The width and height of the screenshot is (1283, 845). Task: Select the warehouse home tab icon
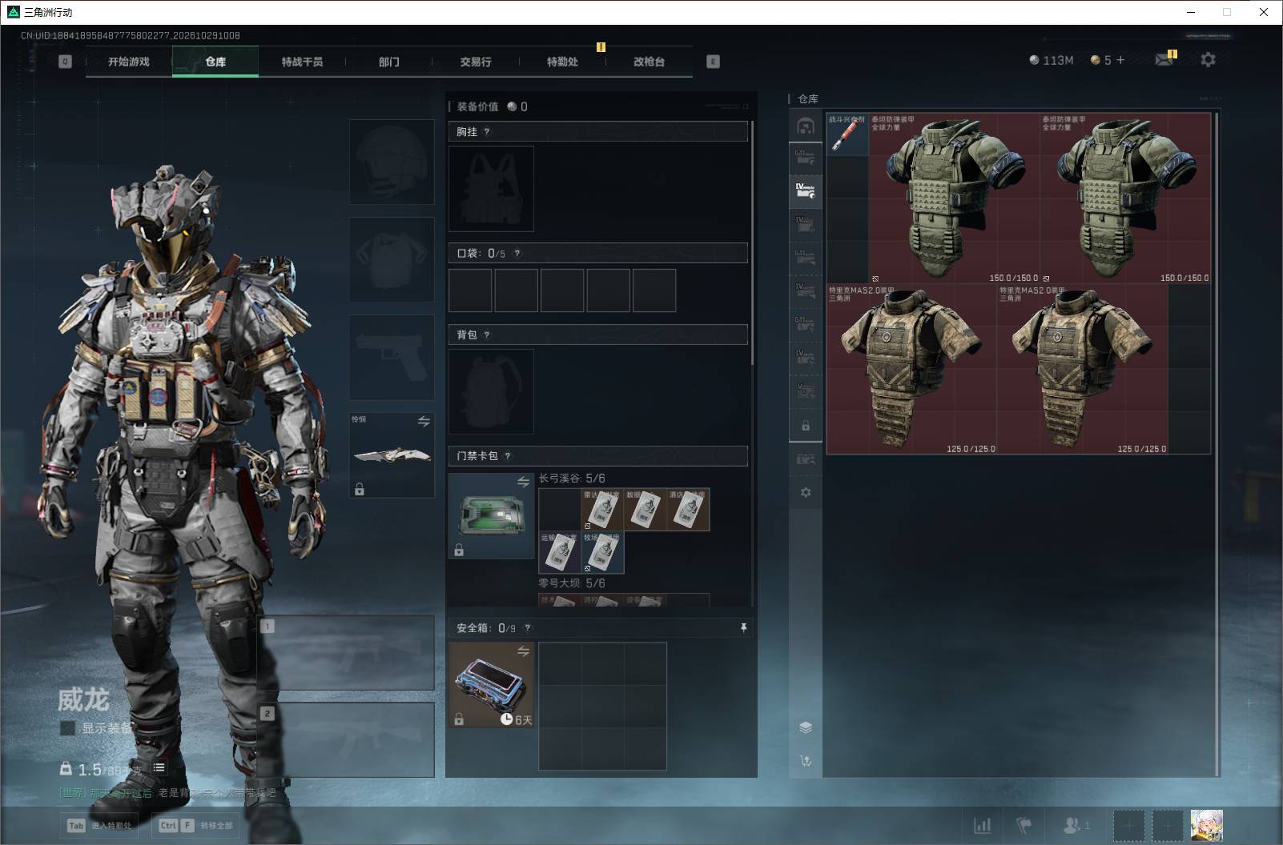click(806, 126)
